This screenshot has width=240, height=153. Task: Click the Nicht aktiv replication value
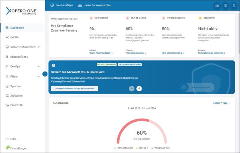pyautogui.click(x=208, y=29)
